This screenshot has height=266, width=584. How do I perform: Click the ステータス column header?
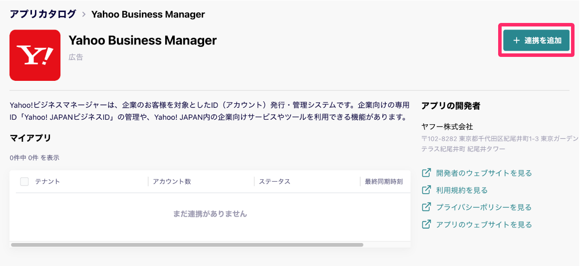(x=275, y=182)
